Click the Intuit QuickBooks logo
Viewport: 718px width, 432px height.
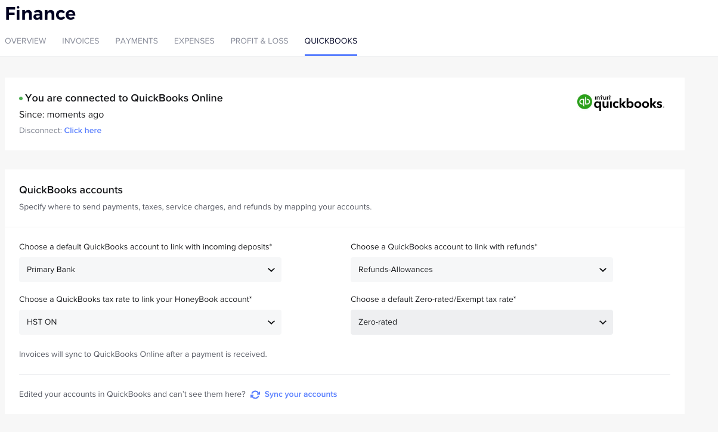click(x=620, y=103)
